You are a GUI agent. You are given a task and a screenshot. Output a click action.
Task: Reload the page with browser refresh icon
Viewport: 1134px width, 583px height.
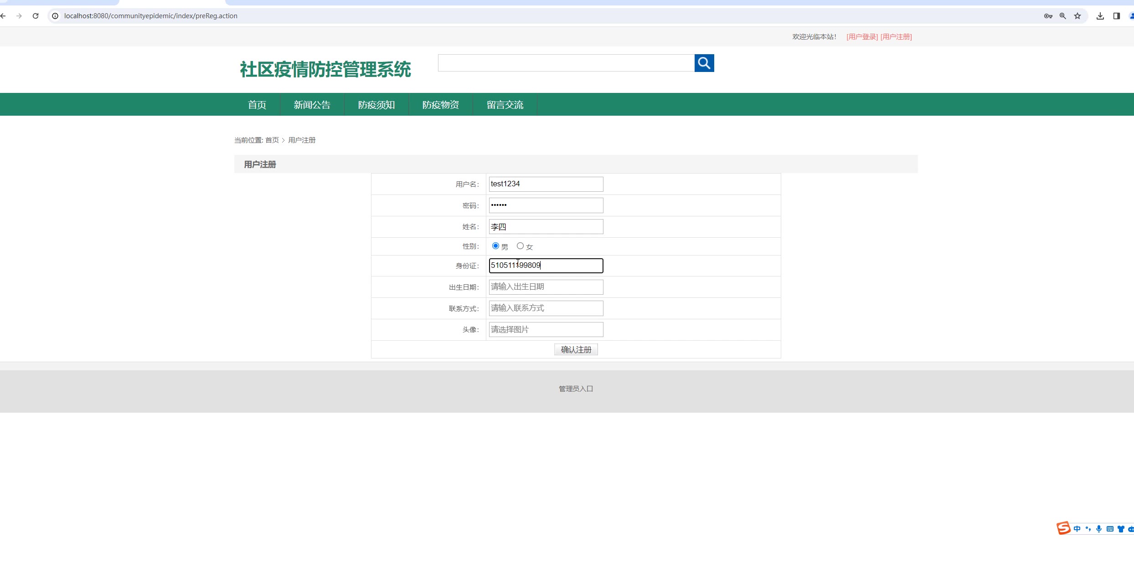(36, 16)
